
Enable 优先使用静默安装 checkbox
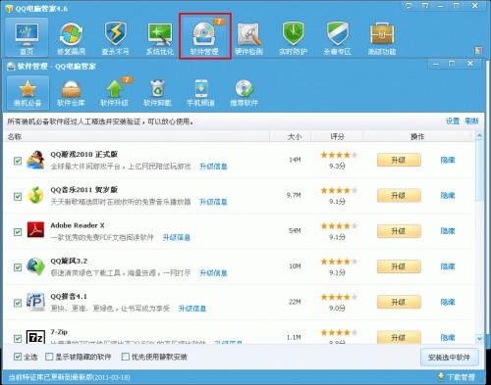[126, 357]
